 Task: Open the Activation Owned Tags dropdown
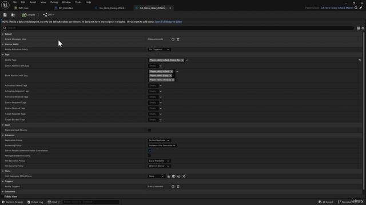tap(161, 85)
